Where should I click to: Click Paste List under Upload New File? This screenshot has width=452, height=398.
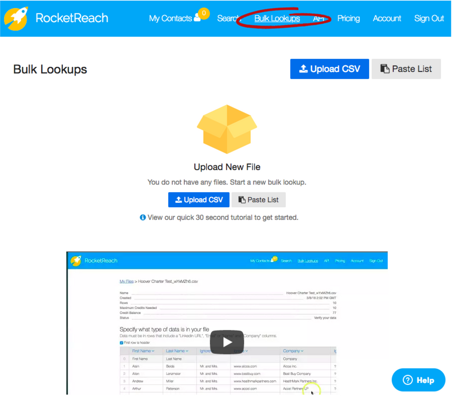pyautogui.click(x=259, y=200)
